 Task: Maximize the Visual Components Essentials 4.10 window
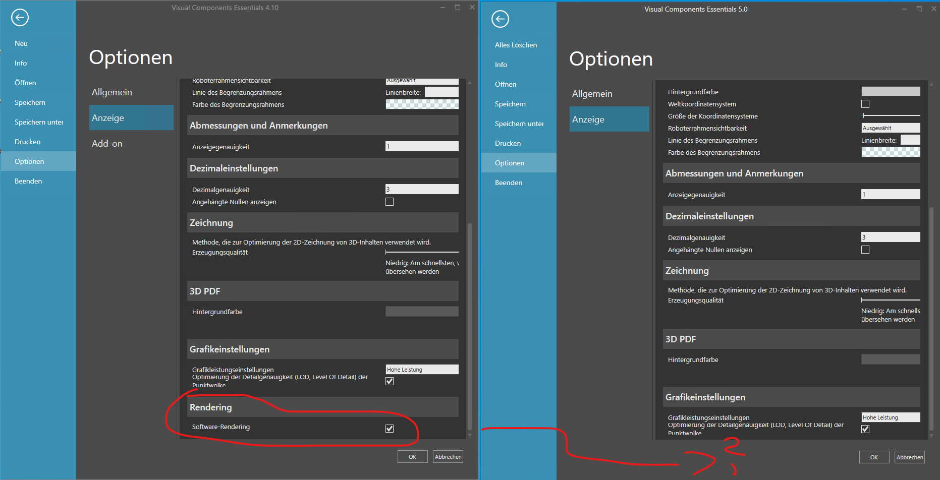(457, 7)
